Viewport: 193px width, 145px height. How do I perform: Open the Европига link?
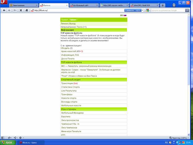click(x=66, y=117)
